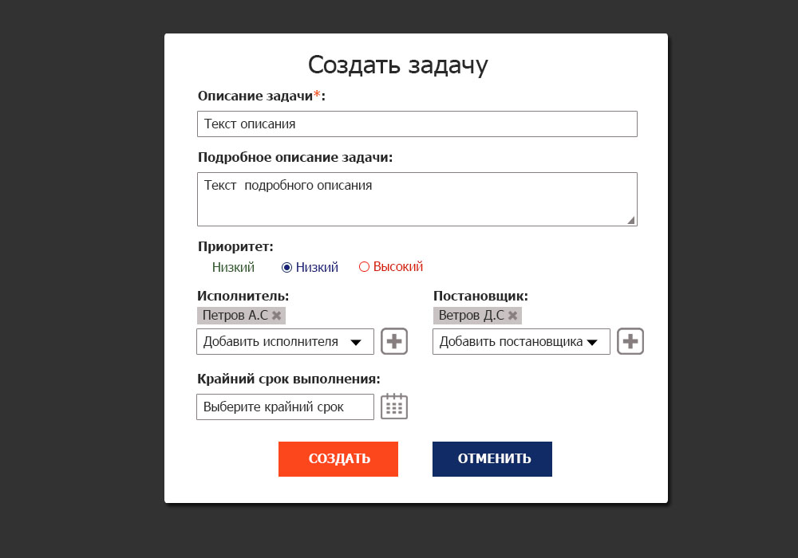Click the plus icon beside Добавить исполнителя

pos(394,341)
